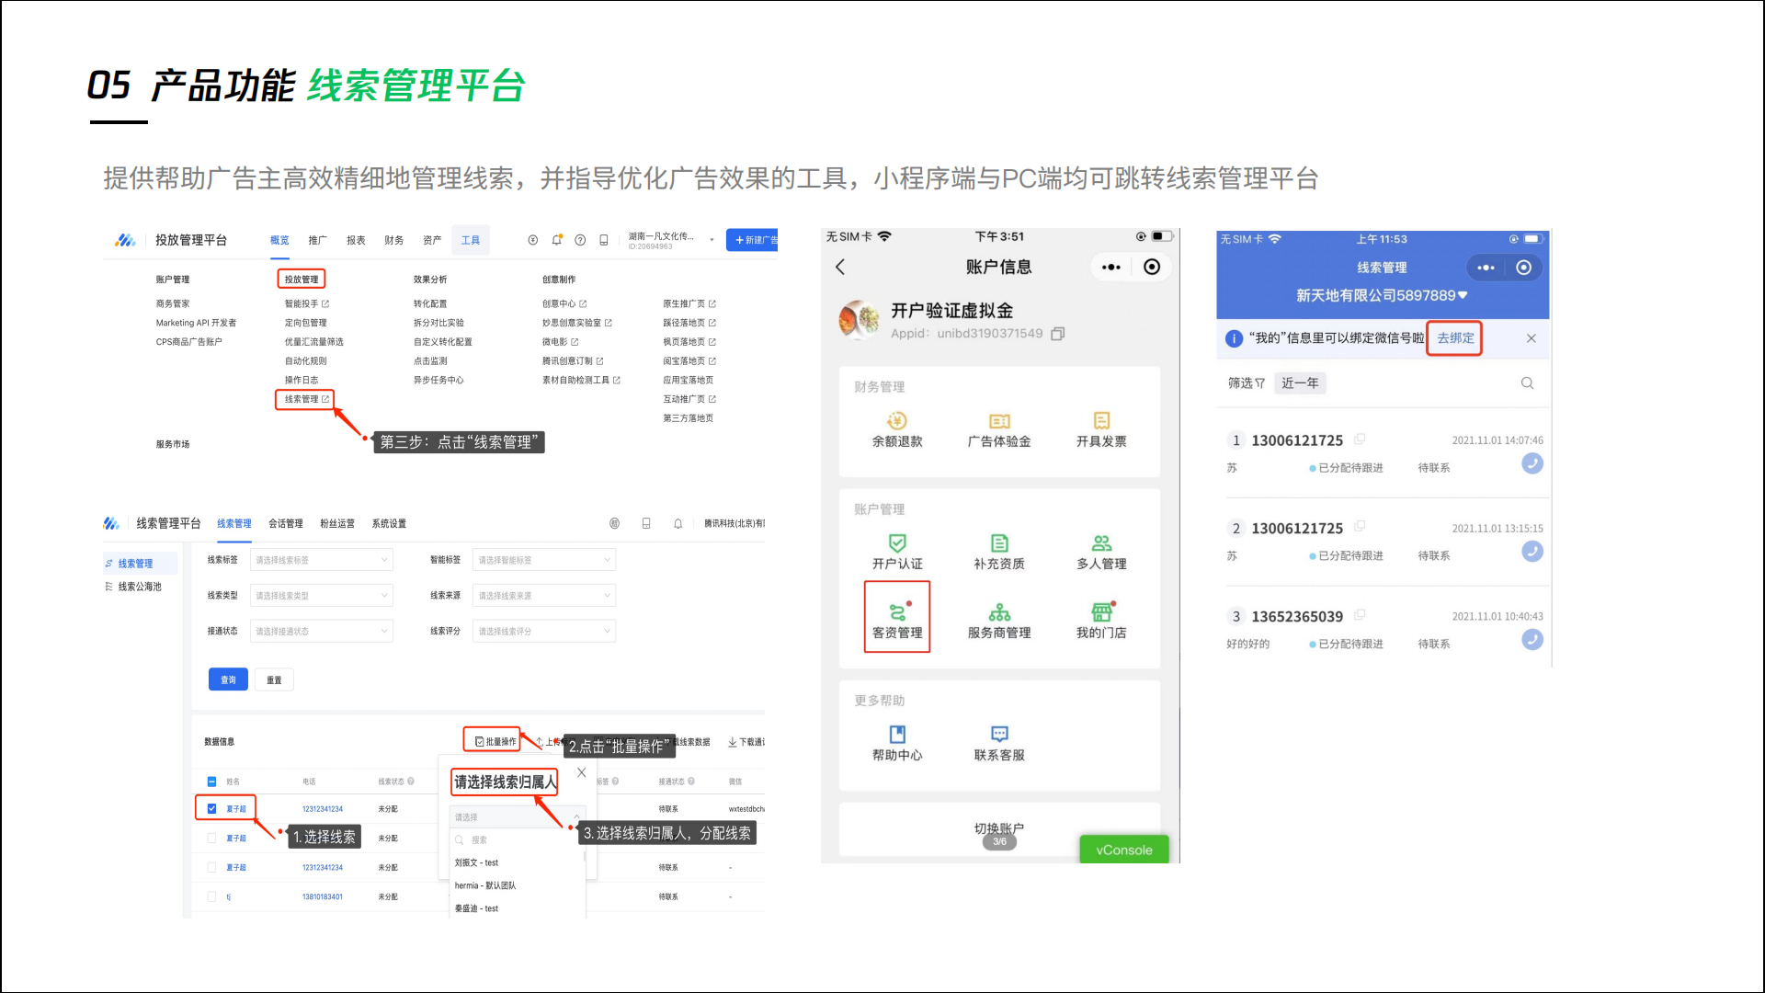
Task: Go back with arrow on 账户信息 page
Action: point(839,267)
